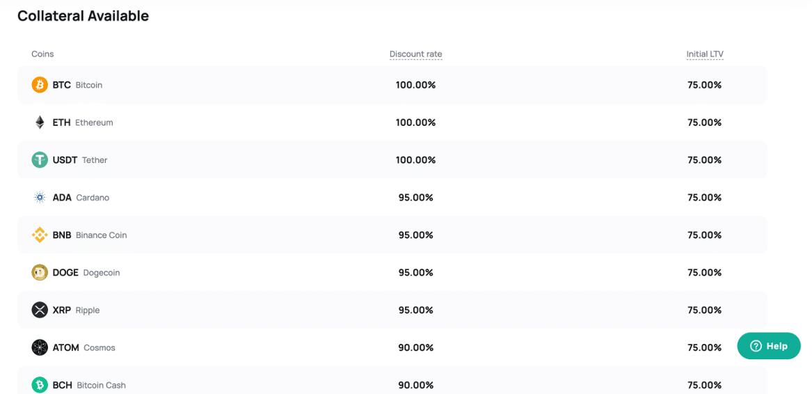Click the black Ripple XRP icon
The height and width of the screenshot is (394, 812).
40,310
